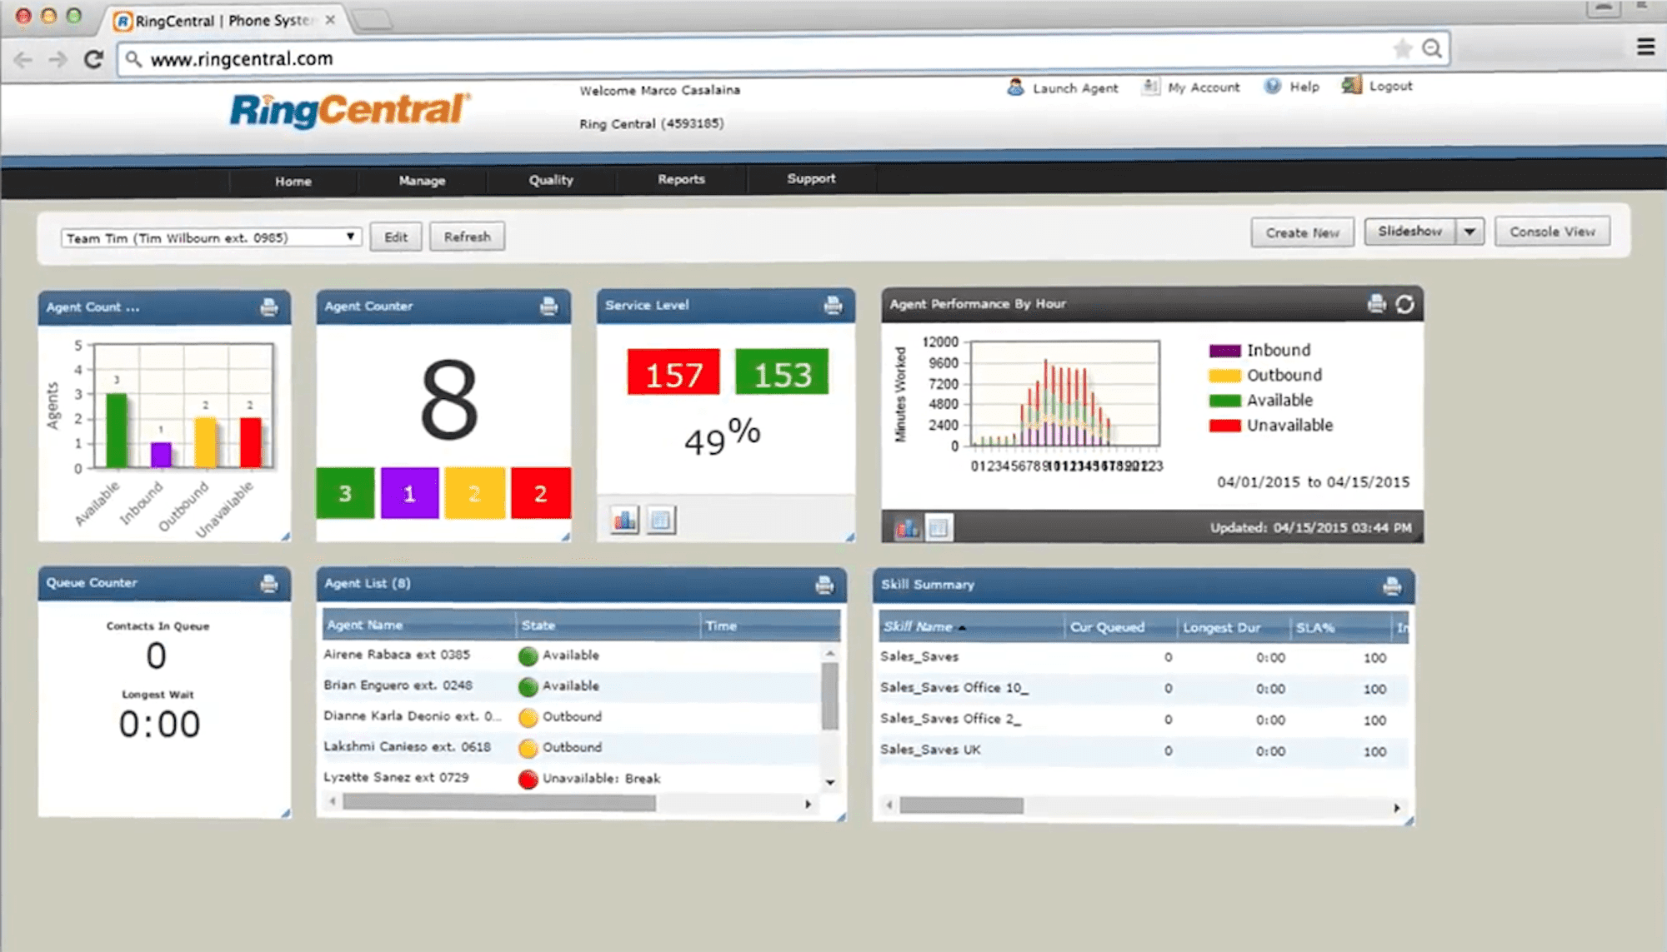Image resolution: width=1667 pixels, height=952 pixels.
Task: Reload the browser page
Action: (93, 59)
